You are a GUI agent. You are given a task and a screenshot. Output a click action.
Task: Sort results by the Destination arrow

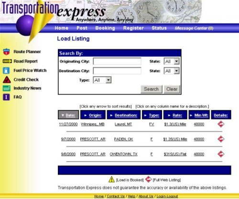point(111,115)
